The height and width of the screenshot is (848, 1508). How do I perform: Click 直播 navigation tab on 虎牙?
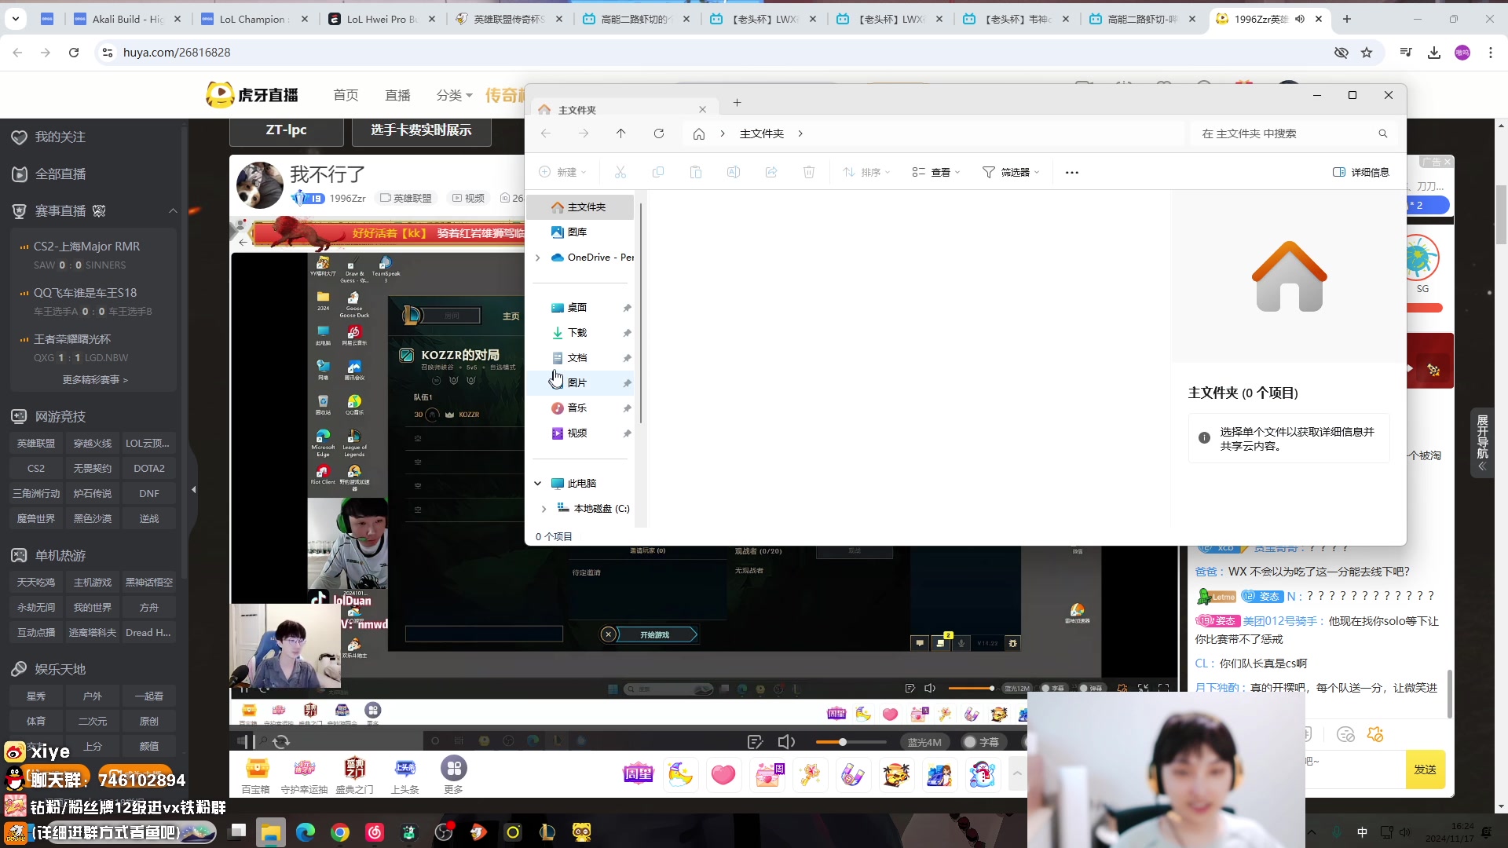pyautogui.click(x=397, y=95)
